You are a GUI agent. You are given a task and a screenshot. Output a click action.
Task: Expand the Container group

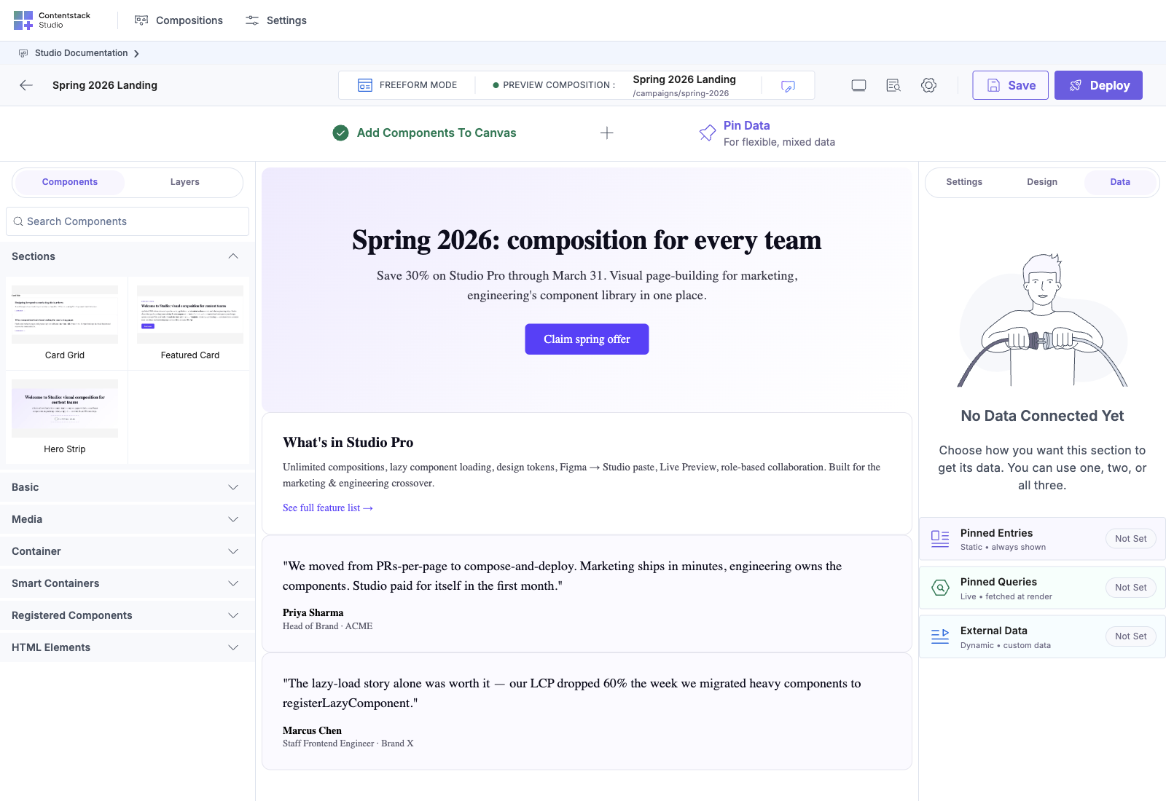pos(233,551)
